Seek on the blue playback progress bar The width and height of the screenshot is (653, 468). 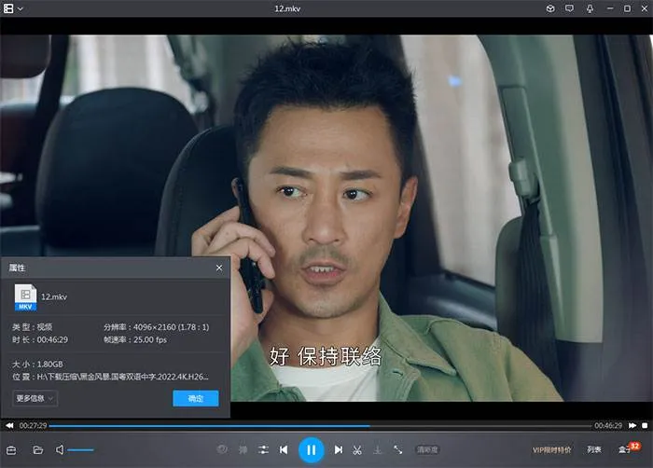[x=320, y=425]
